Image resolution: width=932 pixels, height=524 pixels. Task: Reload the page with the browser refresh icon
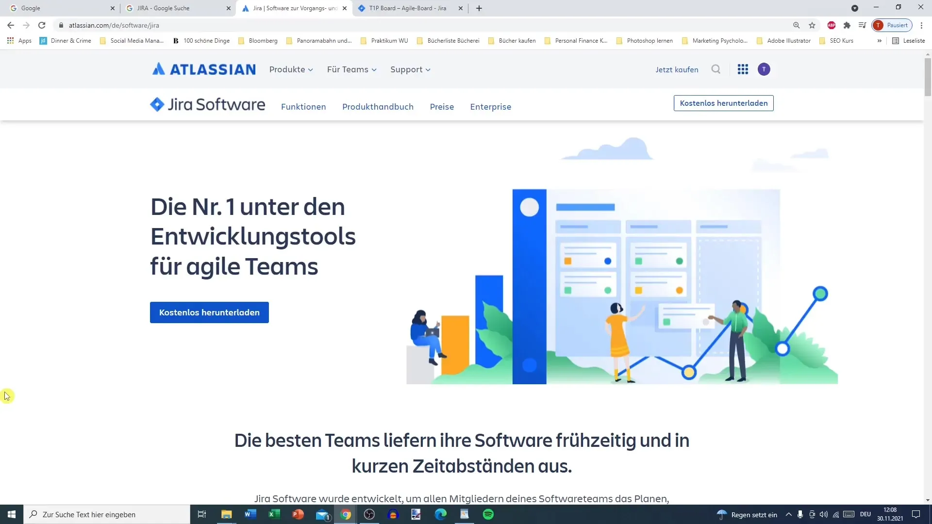click(42, 25)
